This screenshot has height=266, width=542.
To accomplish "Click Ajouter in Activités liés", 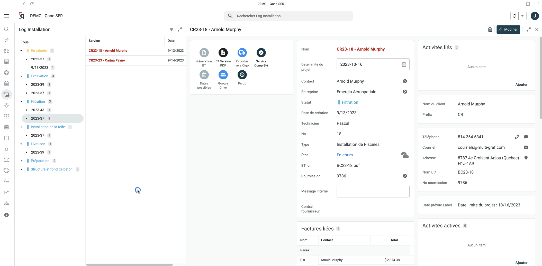I will [521, 84].
